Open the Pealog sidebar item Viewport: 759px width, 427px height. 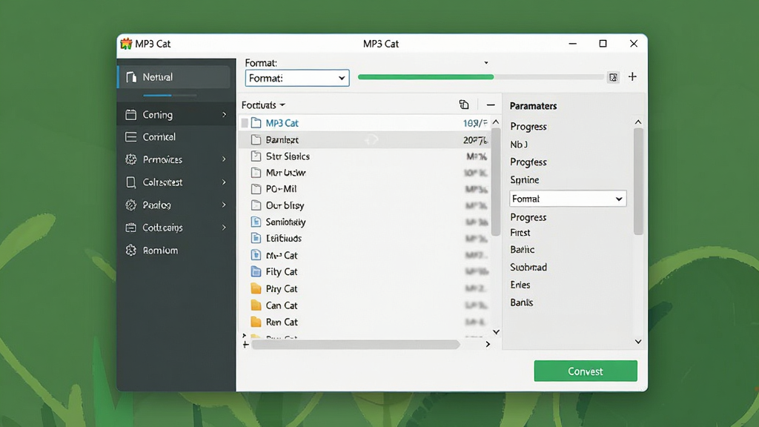(176, 205)
